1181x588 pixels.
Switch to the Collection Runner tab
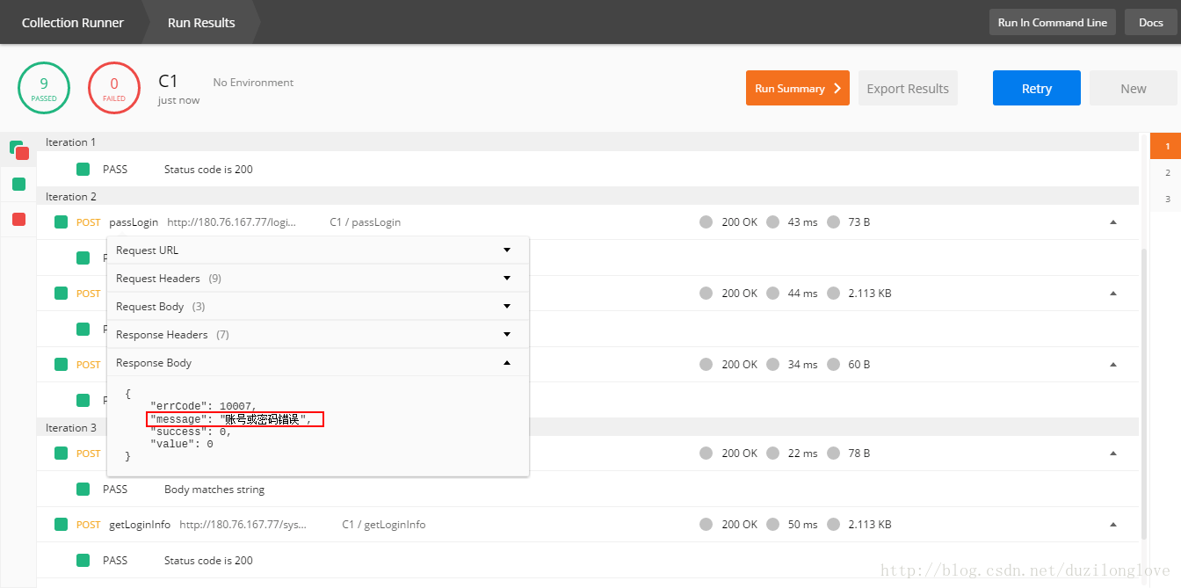[73, 23]
